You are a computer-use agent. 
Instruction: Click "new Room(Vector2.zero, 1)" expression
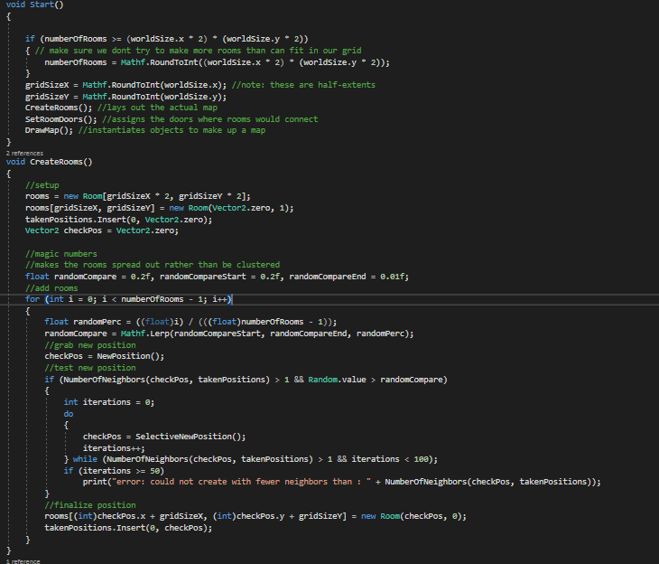point(229,208)
